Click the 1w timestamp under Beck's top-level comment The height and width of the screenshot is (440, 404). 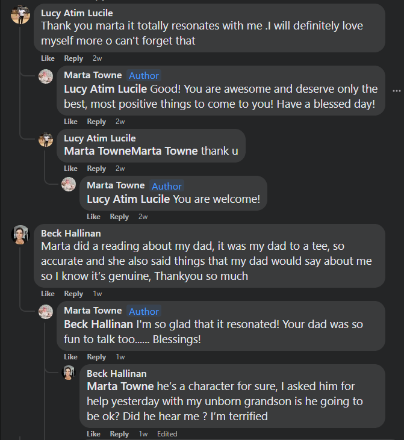point(98,294)
